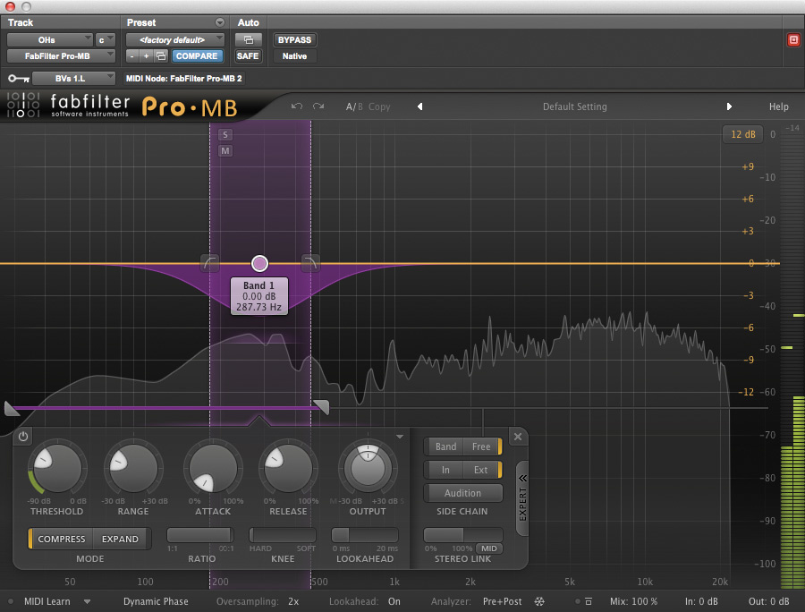The height and width of the screenshot is (612, 805).
Task: Collapse the EXPERT side chain panel
Action: pos(522,498)
